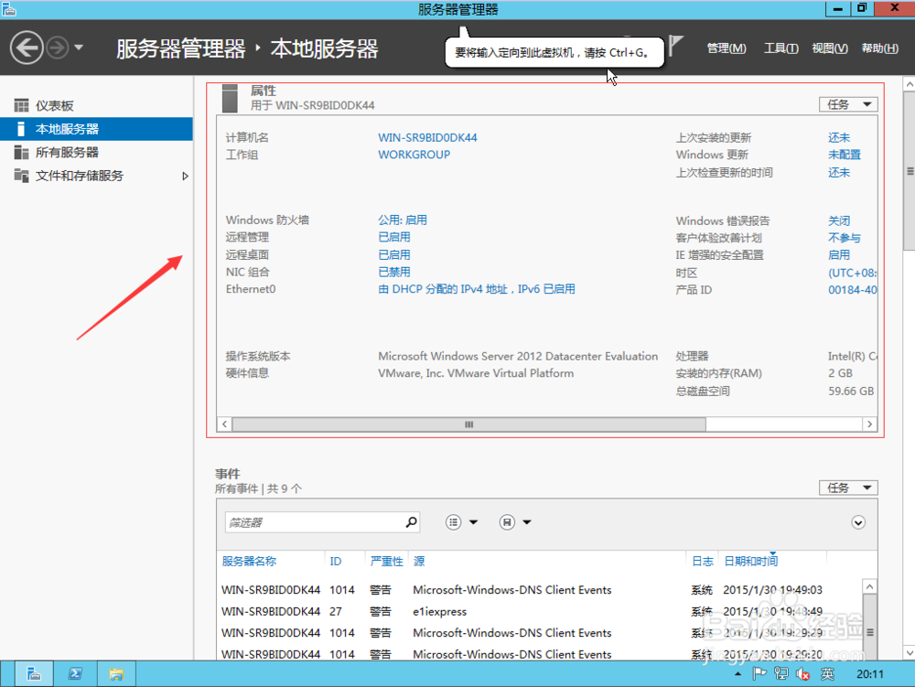Screen dimensions: 915x687
Task: Click the main pane scroll down arrow
Action: coord(910,652)
